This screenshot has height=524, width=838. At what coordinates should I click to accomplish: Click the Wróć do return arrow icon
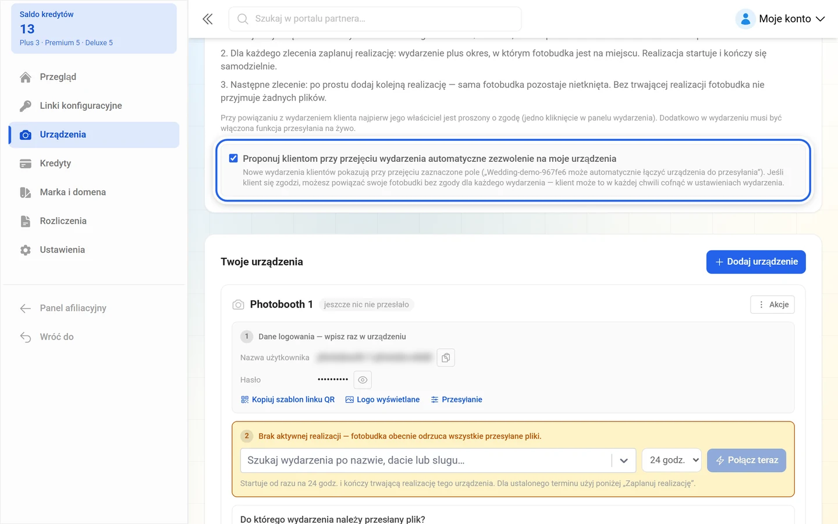coord(26,337)
